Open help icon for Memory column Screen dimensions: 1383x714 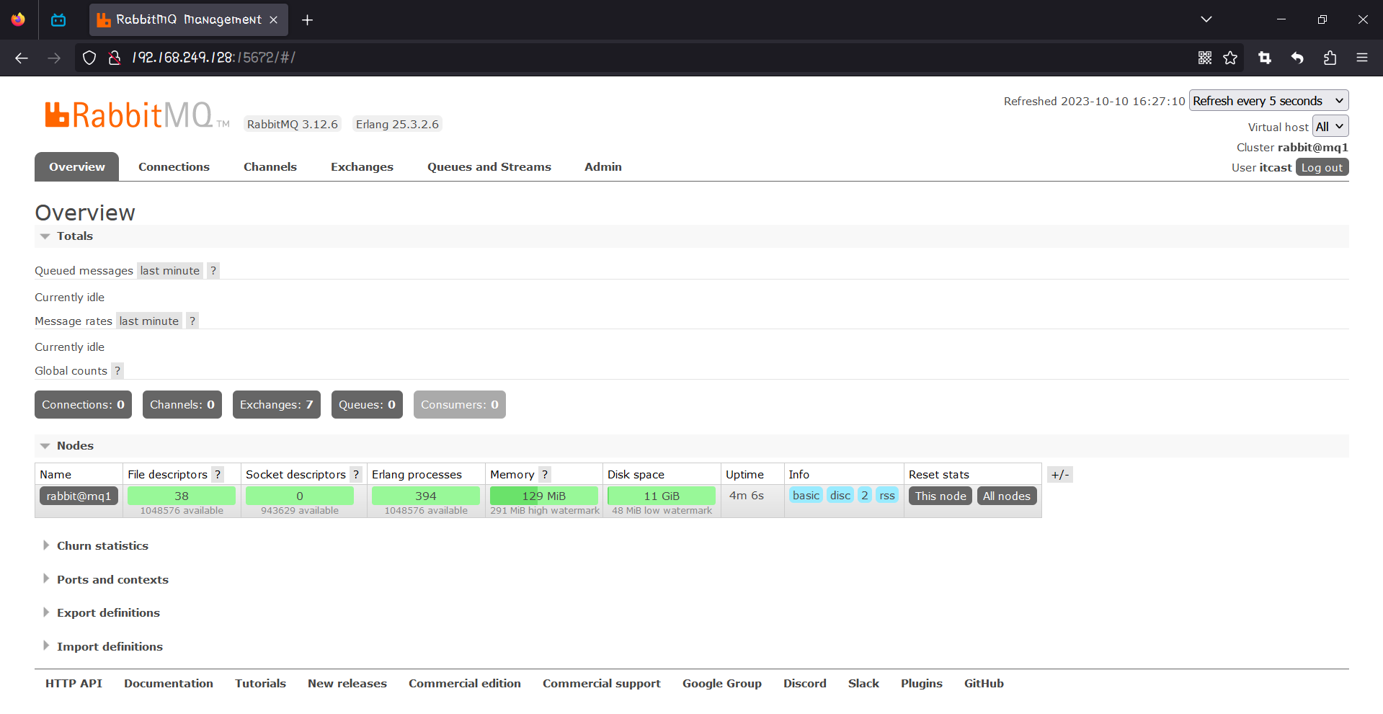pos(545,475)
